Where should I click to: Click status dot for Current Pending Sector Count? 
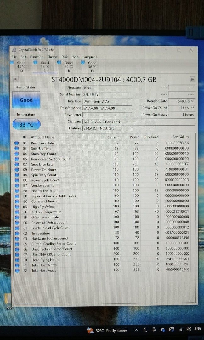[x=17, y=244]
